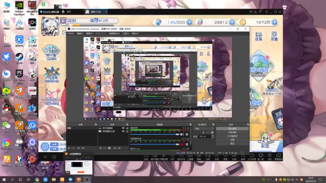Open OBS 设置 settings button
The width and height of the screenshot is (326, 183).
(232, 140)
